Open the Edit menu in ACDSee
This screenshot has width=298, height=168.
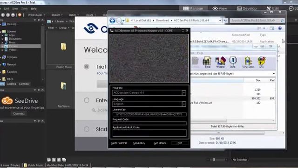[x=7, y=8]
